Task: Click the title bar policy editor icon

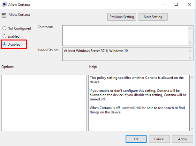Action: click(4, 4)
